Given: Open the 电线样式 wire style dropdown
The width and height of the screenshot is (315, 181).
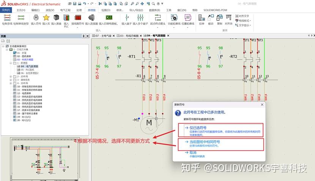Looking at the screenshot, I should click(x=243, y=20).
